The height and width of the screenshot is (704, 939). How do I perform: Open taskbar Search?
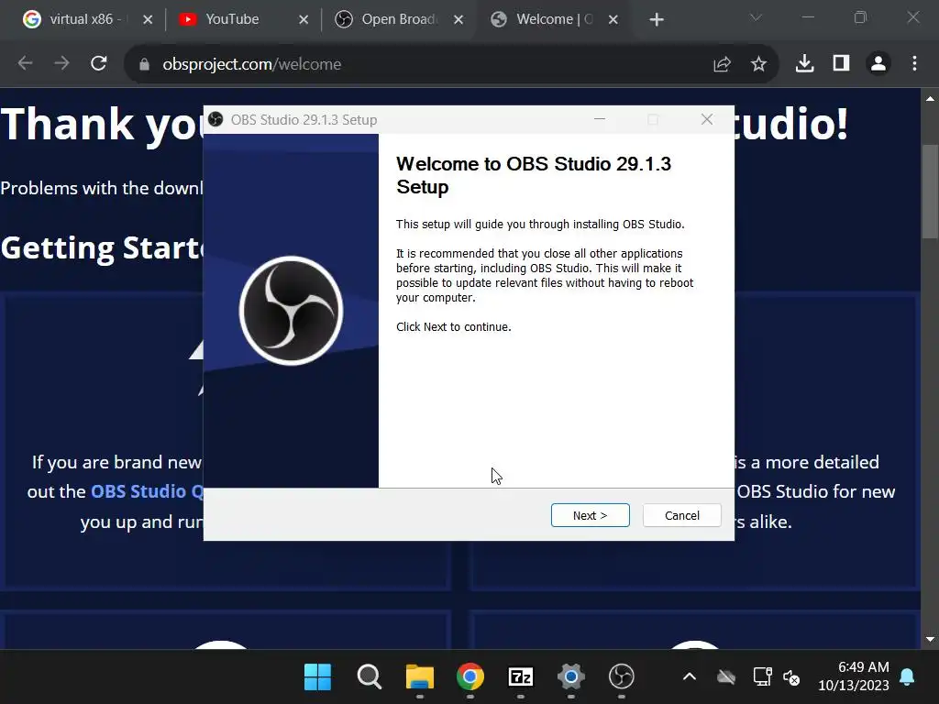coord(369,677)
